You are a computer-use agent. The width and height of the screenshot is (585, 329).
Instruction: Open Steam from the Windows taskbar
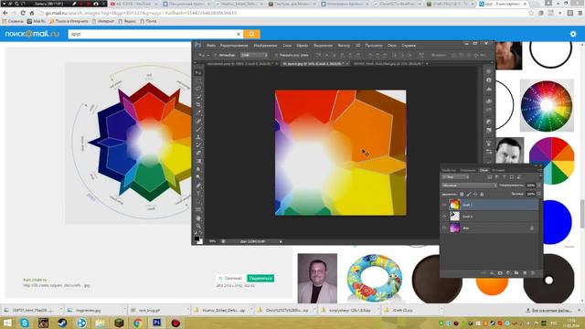click(62, 323)
